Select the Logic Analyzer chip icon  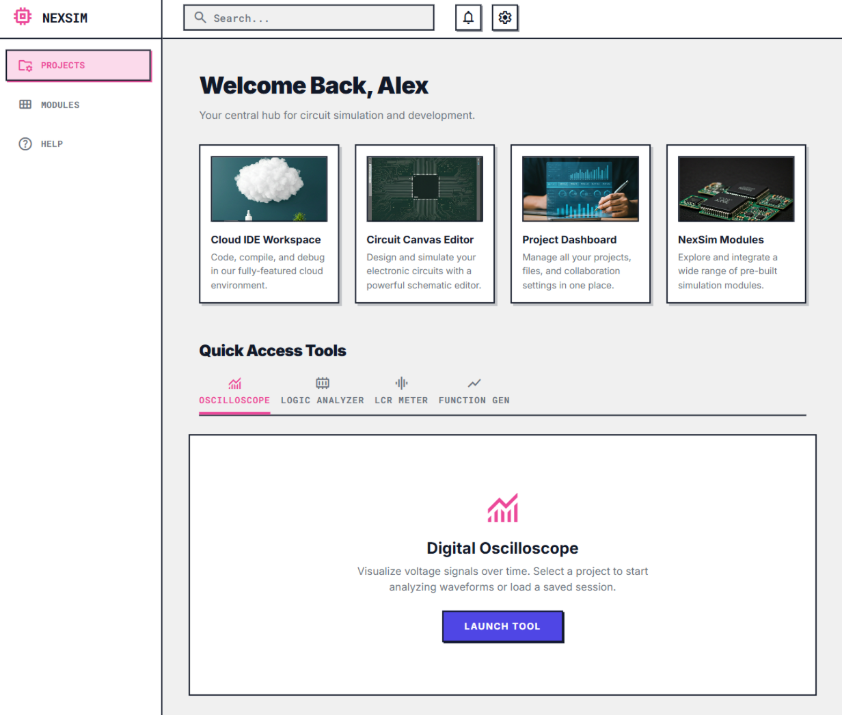pyautogui.click(x=323, y=383)
